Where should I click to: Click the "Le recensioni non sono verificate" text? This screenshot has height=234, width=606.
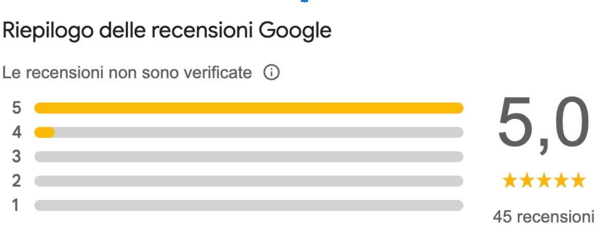pyautogui.click(x=127, y=73)
